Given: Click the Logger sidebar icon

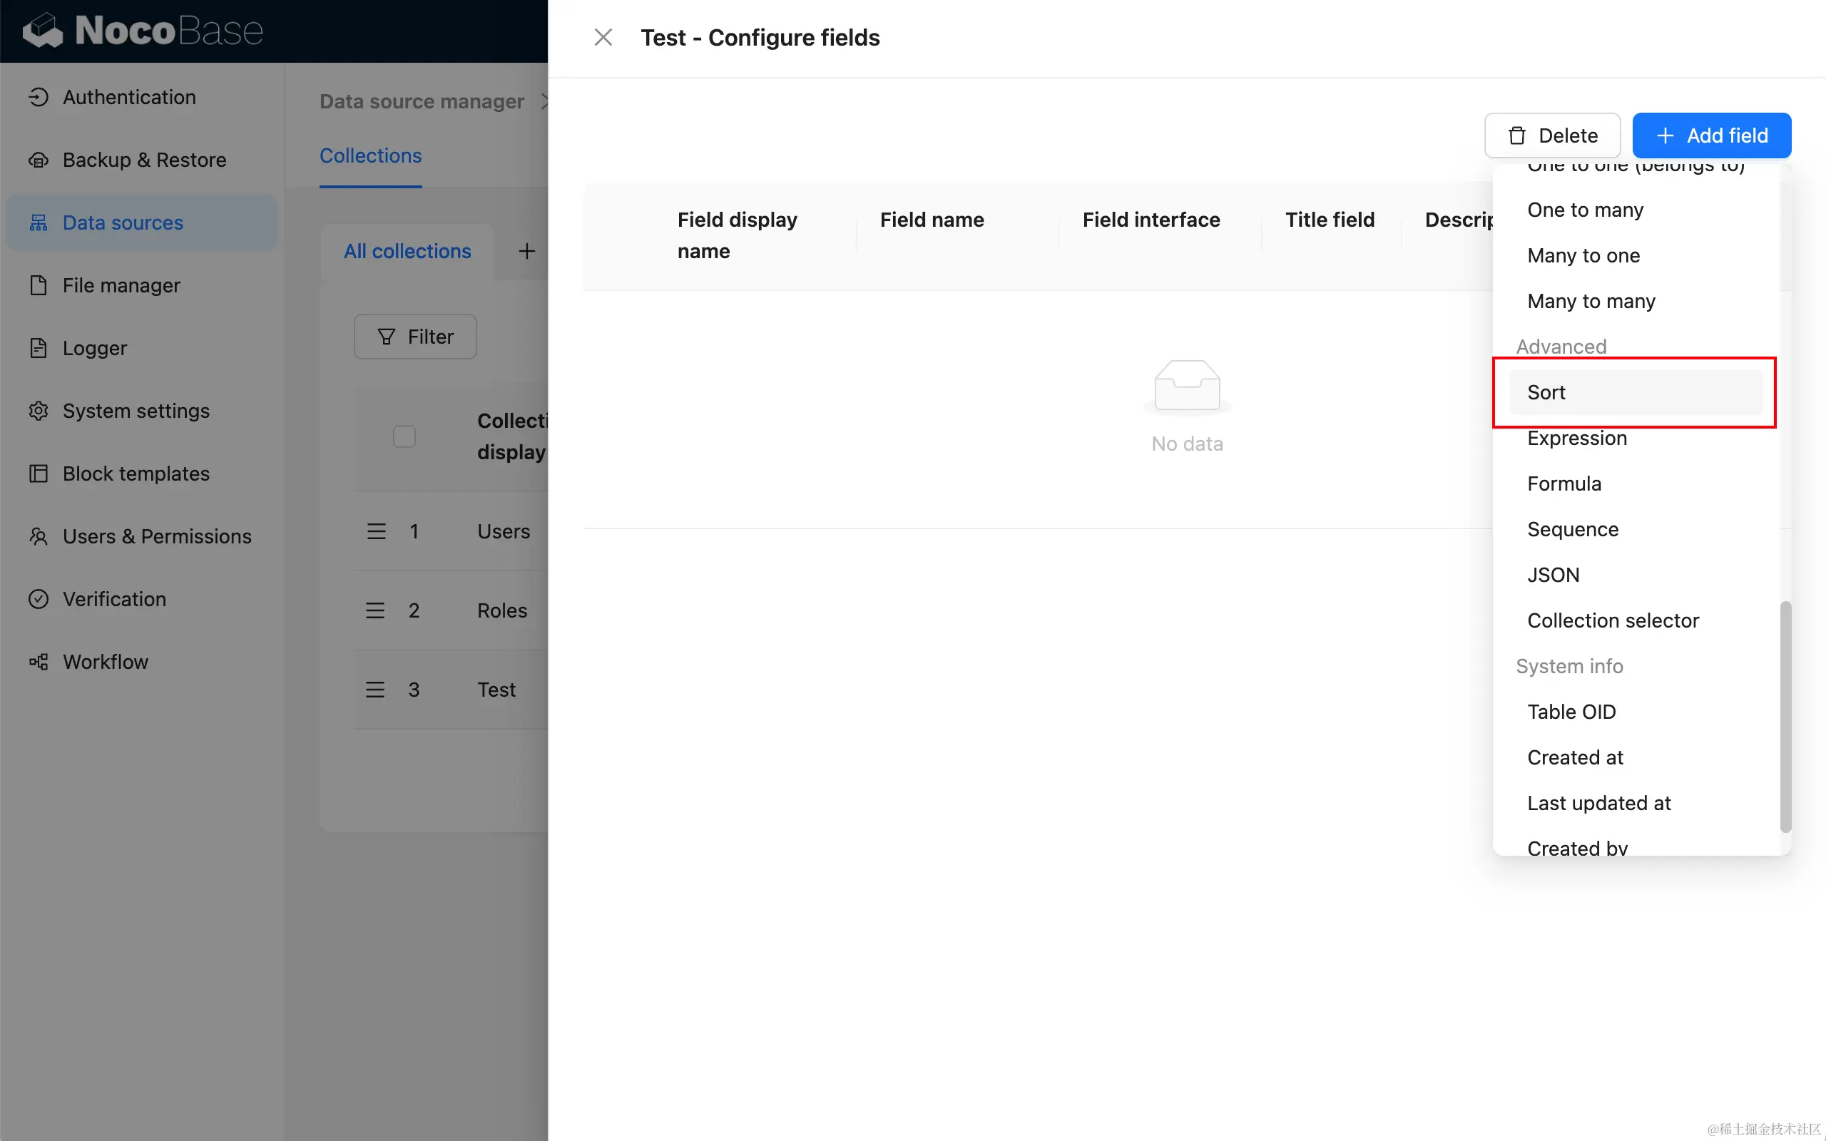Looking at the screenshot, I should 39,348.
